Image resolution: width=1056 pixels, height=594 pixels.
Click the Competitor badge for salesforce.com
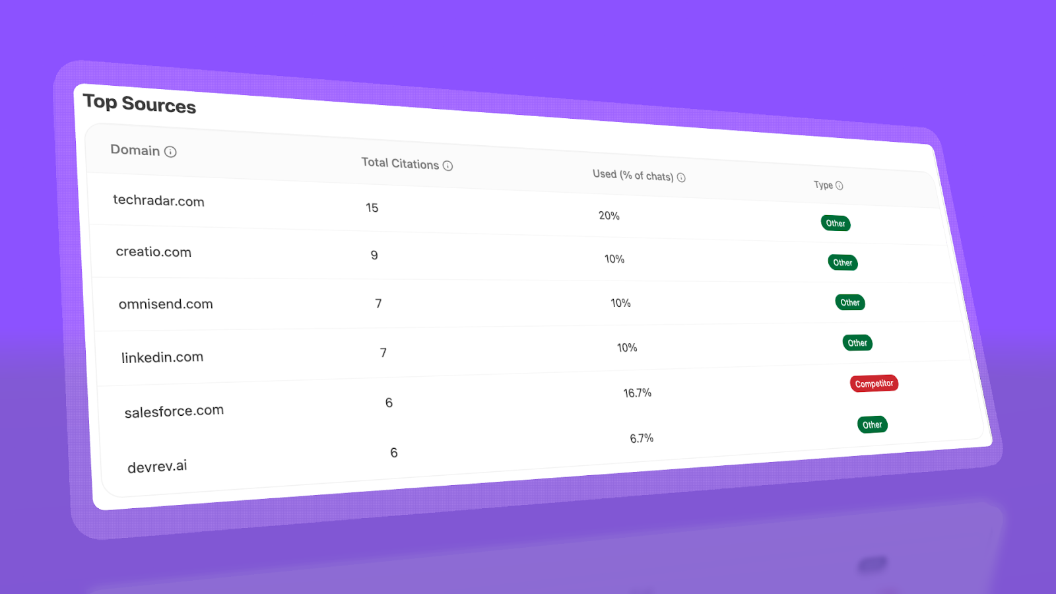pos(874,383)
